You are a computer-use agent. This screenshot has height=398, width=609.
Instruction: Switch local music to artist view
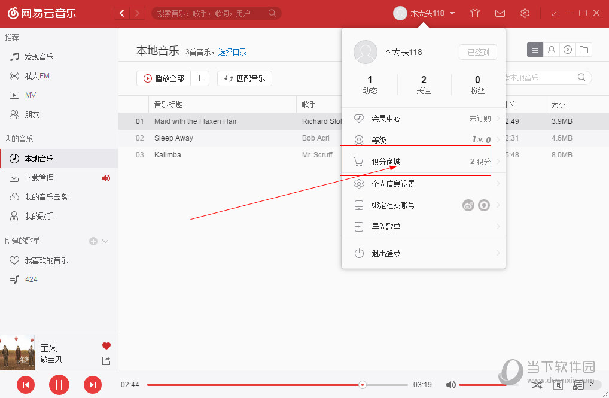[x=552, y=50]
